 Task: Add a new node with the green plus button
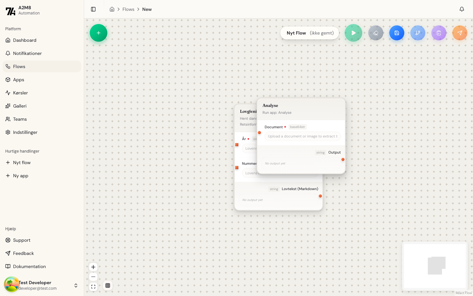click(98, 33)
